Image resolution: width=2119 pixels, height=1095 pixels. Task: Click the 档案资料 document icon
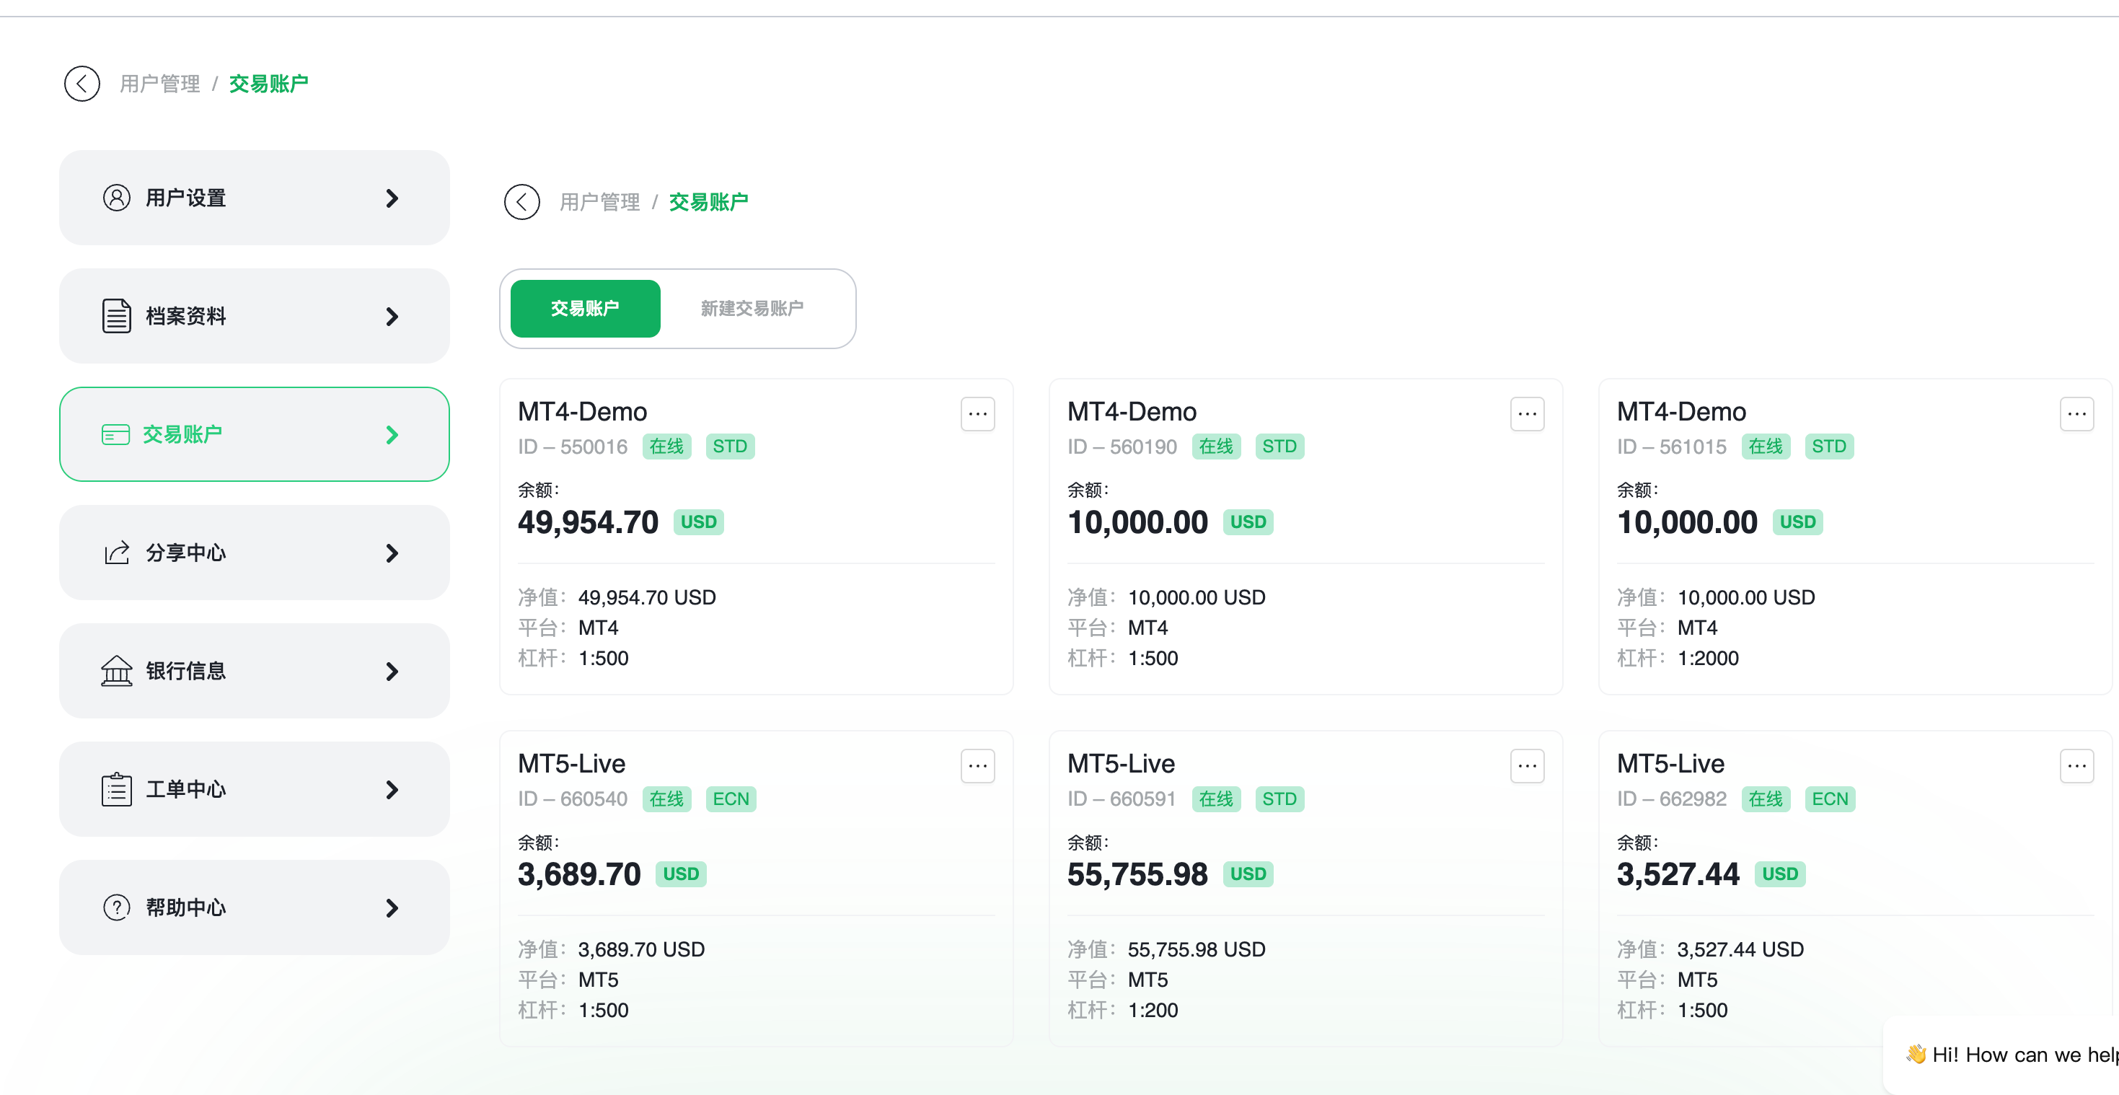point(117,316)
